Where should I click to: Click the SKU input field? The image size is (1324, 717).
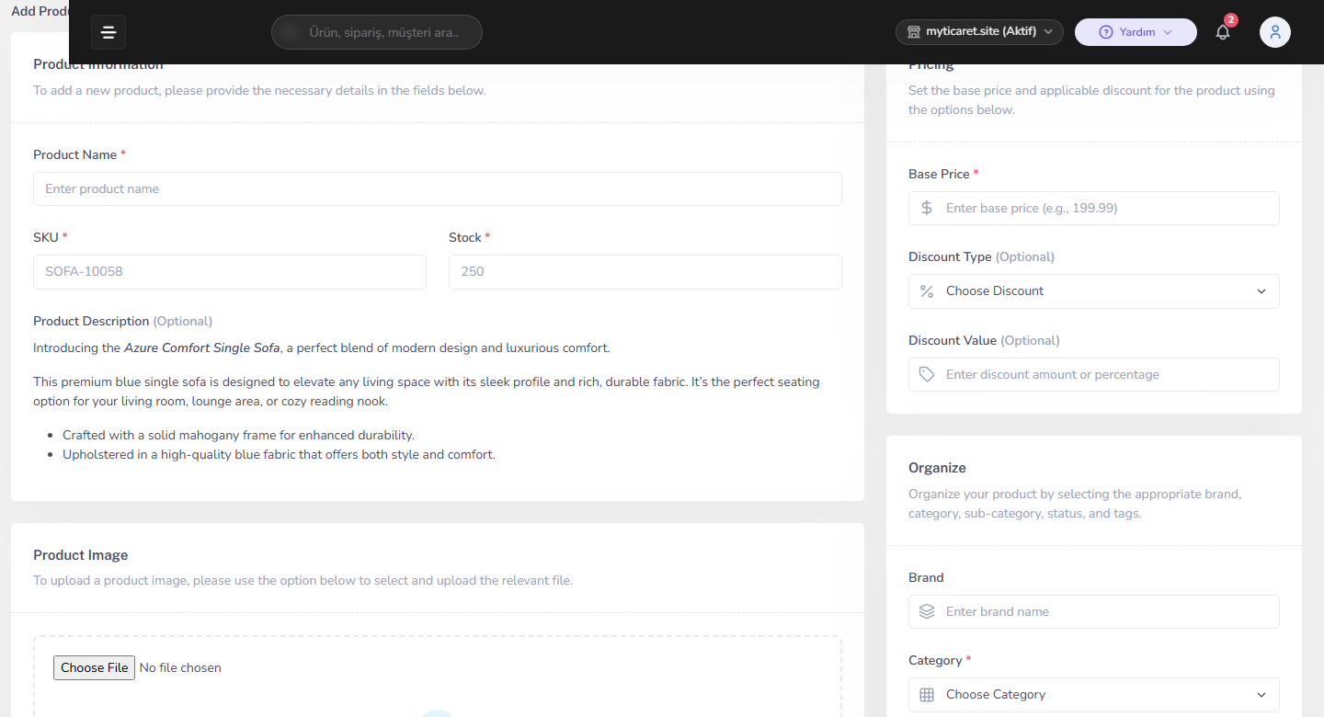(x=230, y=272)
